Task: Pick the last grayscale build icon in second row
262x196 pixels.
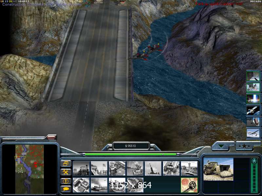Action: [135, 185]
